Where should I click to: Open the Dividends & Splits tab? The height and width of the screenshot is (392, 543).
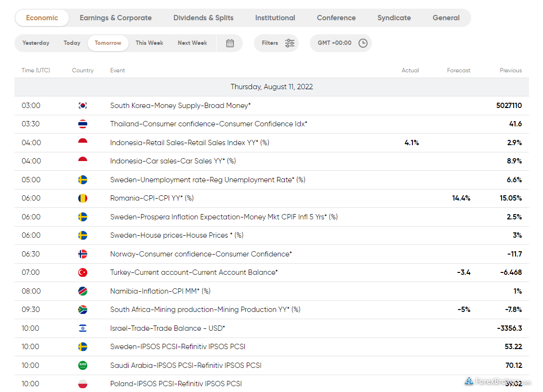pos(203,18)
